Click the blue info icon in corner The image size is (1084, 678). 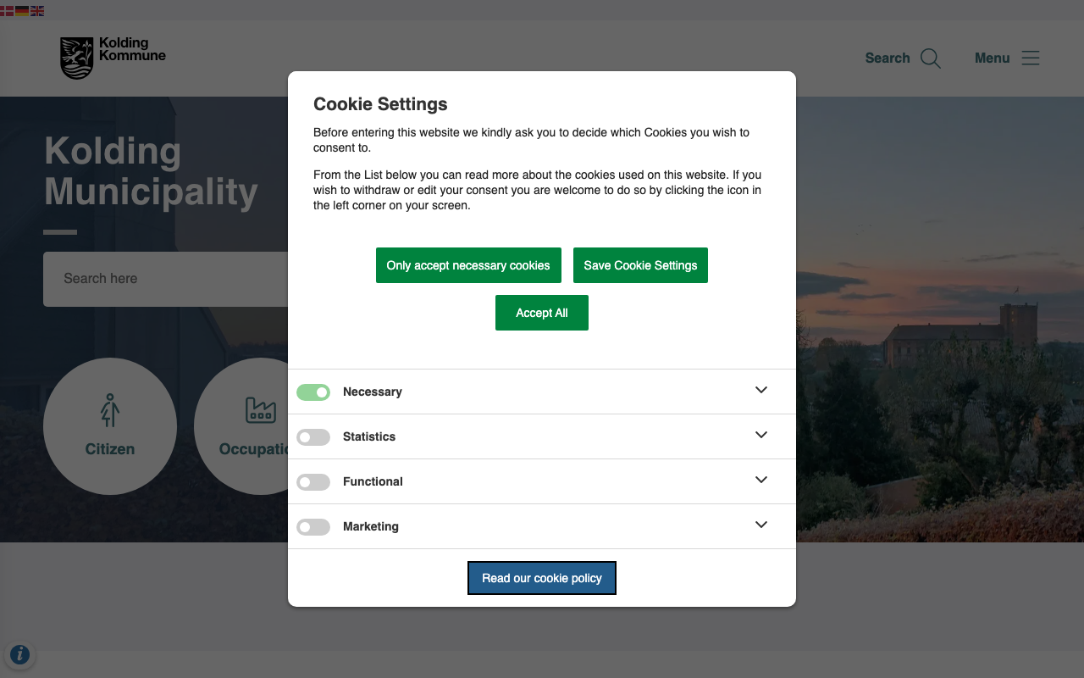[19, 654]
